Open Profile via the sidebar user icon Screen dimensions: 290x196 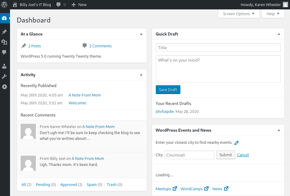tap(4, 66)
